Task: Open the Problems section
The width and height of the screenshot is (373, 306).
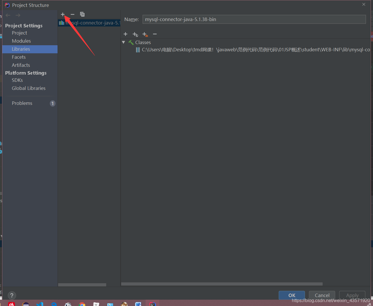Action: click(22, 103)
